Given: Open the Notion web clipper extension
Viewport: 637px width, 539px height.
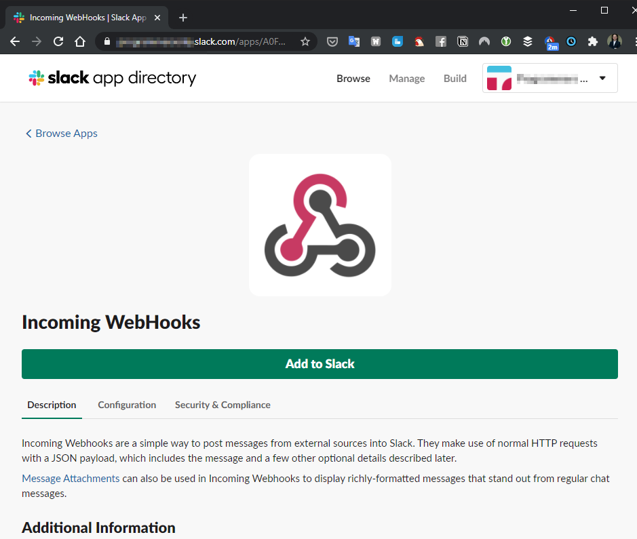Looking at the screenshot, I should (463, 41).
